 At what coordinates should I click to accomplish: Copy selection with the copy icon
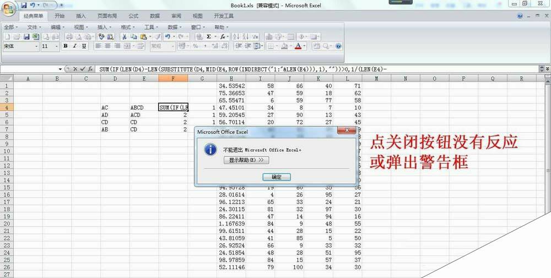134,36
